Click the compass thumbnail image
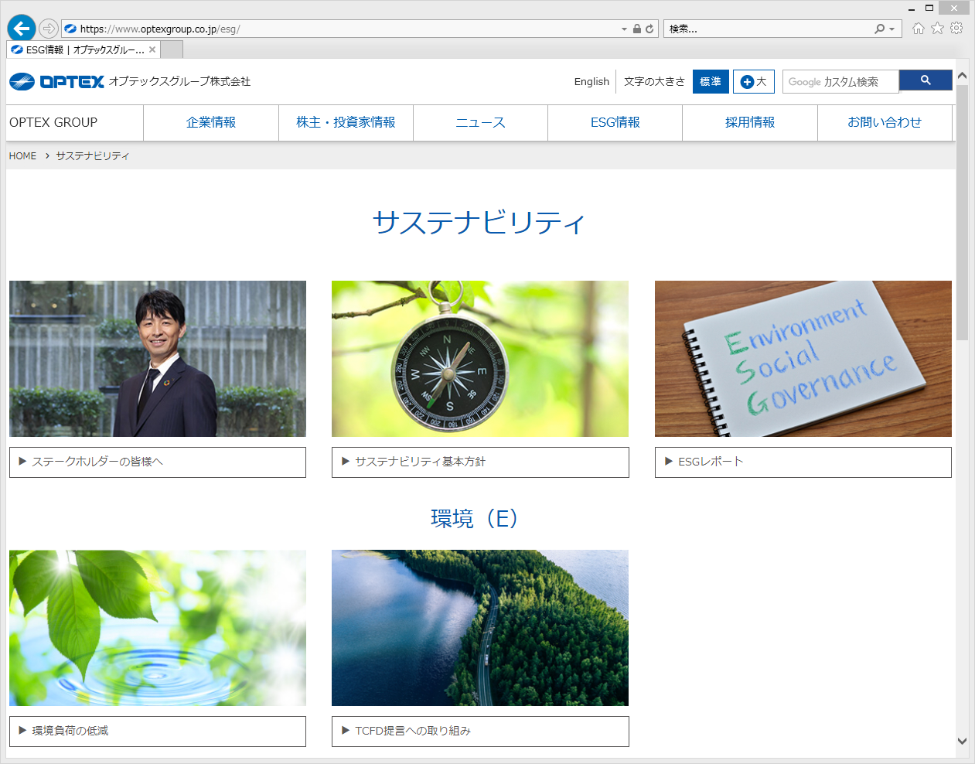The height and width of the screenshot is (764, 975). 479,358
